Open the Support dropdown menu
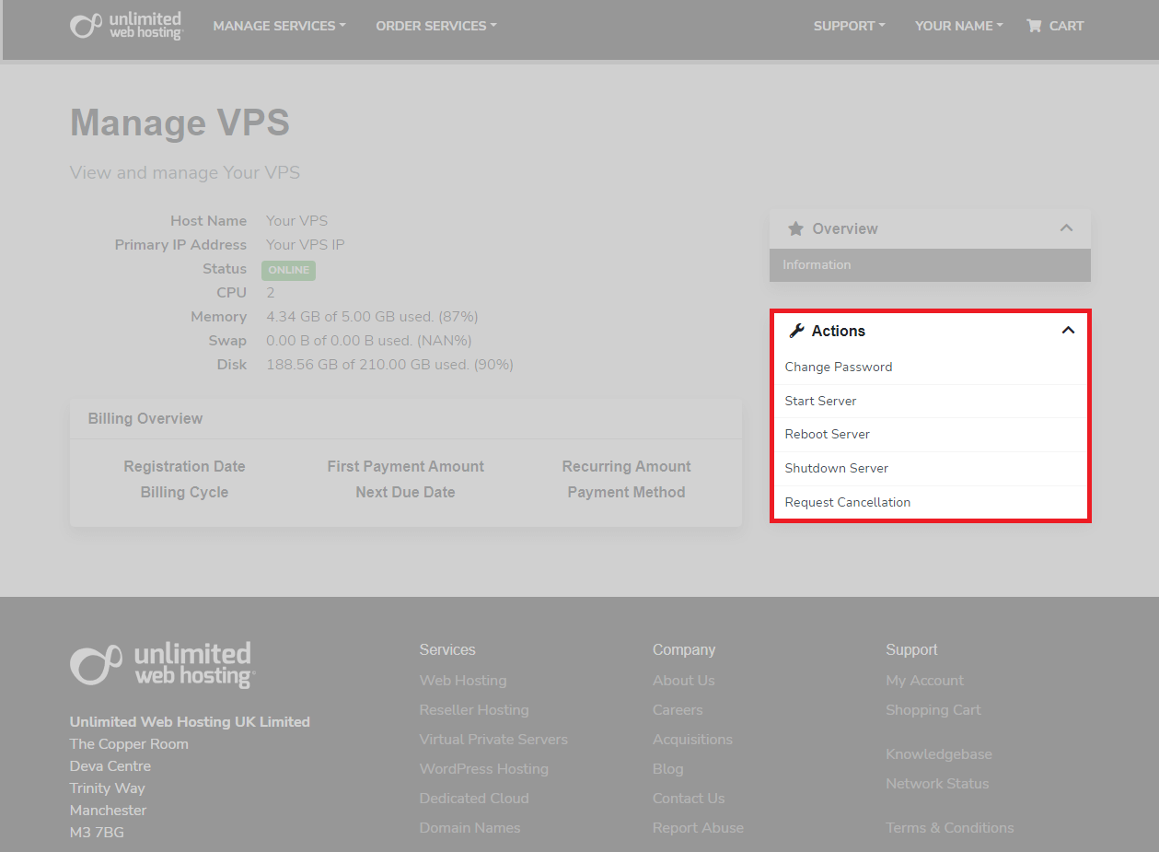The image size is (1159, 852). point(849,26)
